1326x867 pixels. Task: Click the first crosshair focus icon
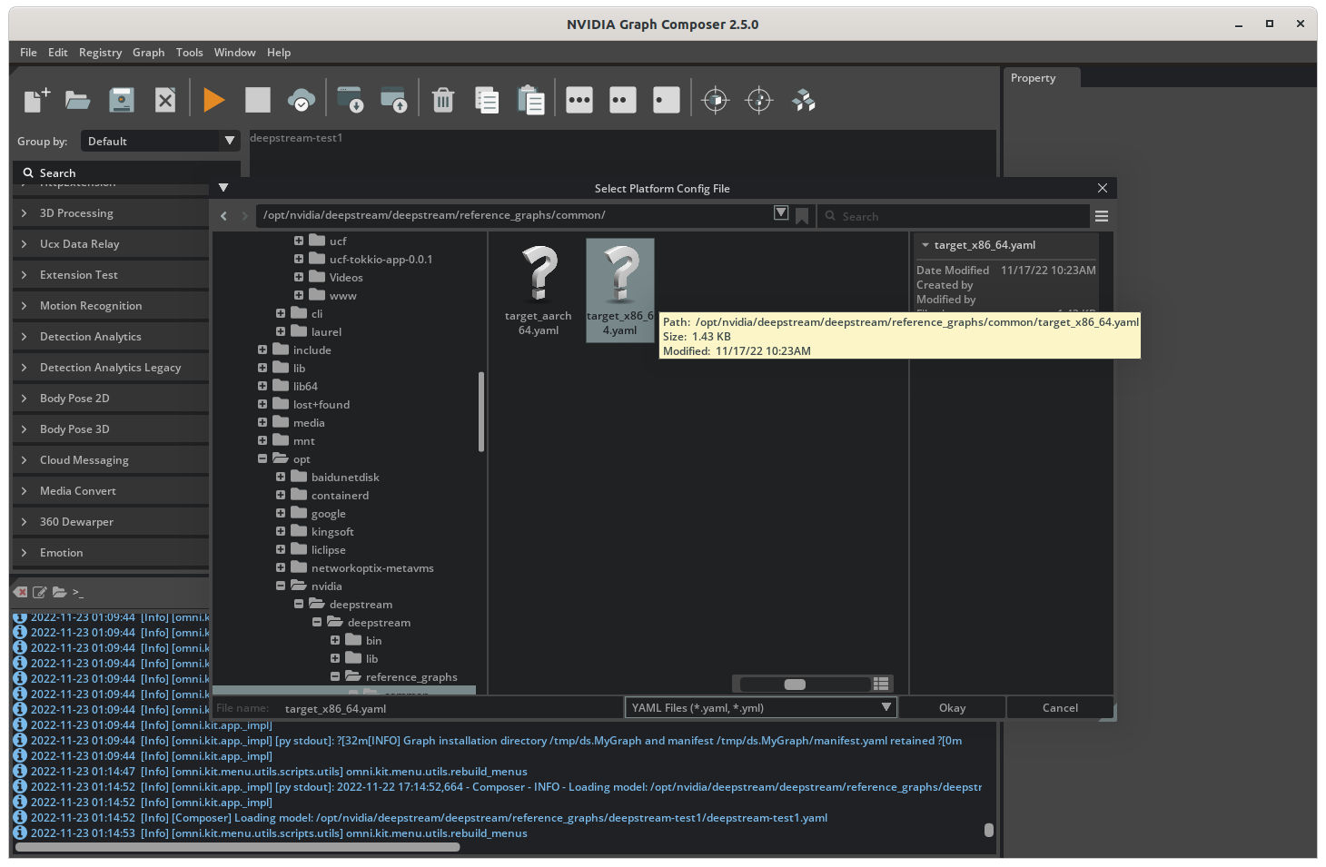coord(716,100)
